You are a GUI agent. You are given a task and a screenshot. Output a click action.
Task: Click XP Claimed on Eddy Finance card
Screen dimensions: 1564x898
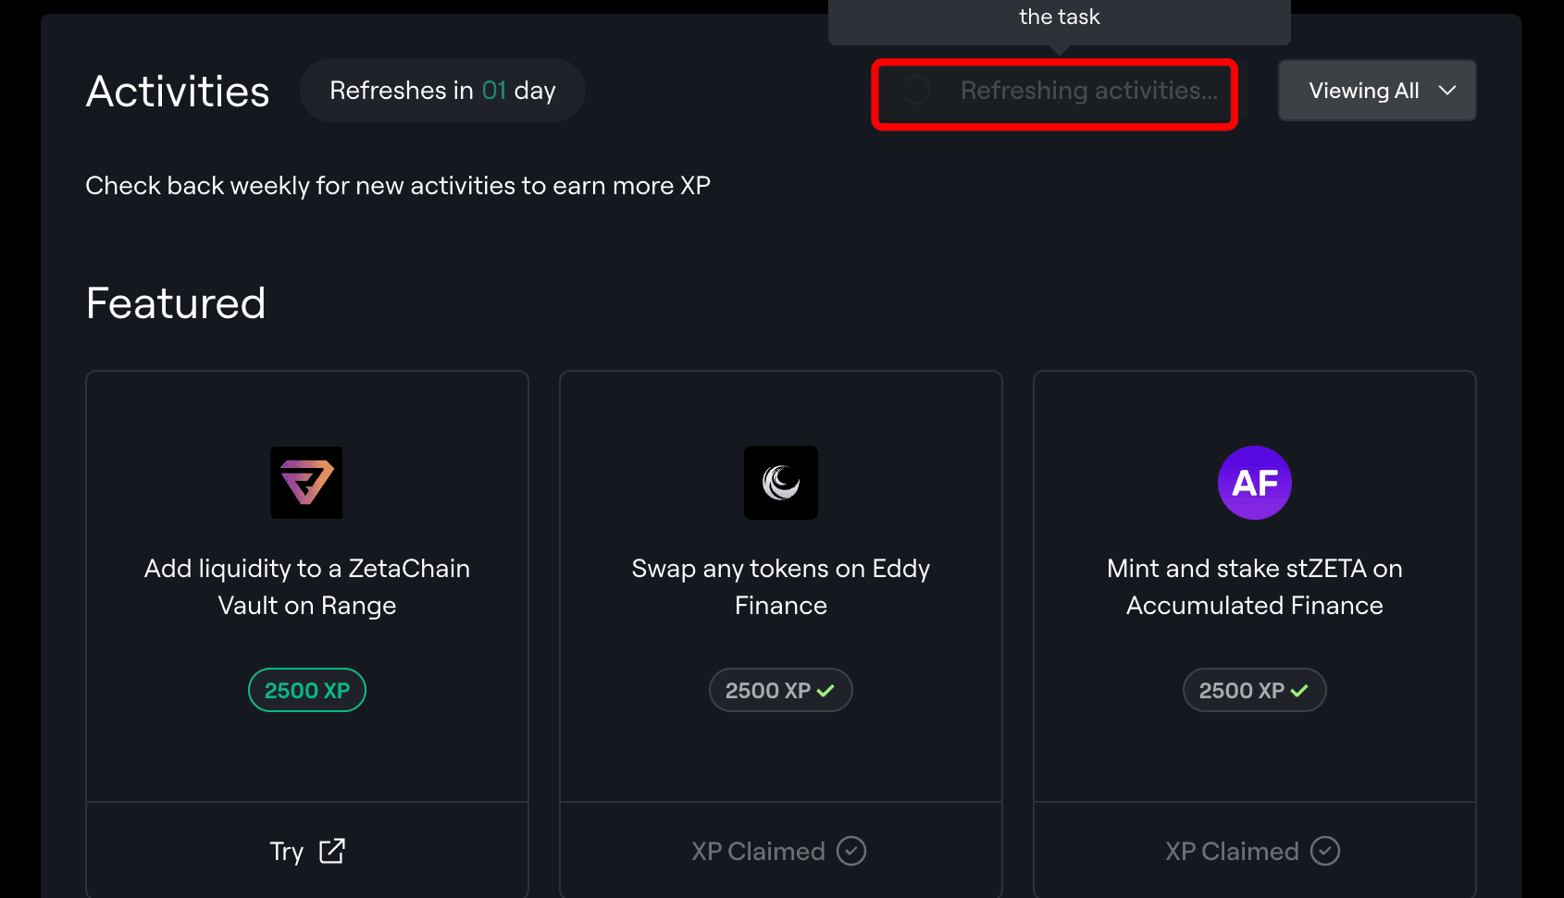tap(758, 851)
